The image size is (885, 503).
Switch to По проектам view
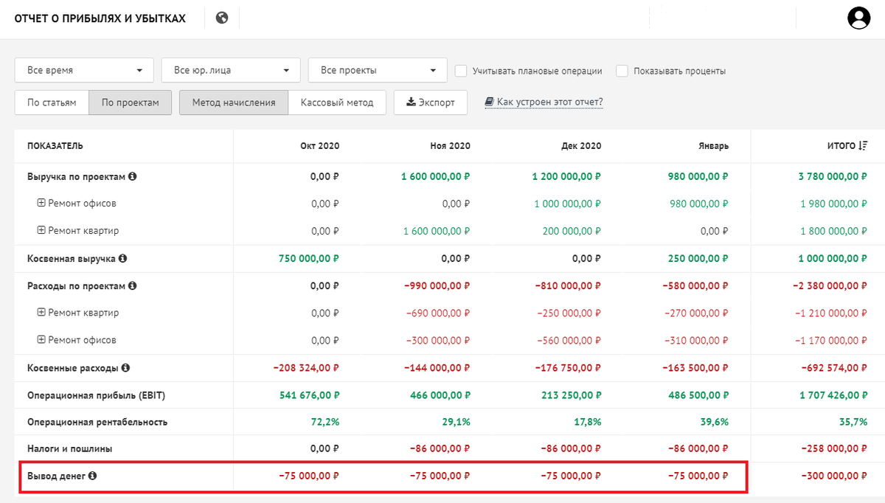[x=130, y=103]
